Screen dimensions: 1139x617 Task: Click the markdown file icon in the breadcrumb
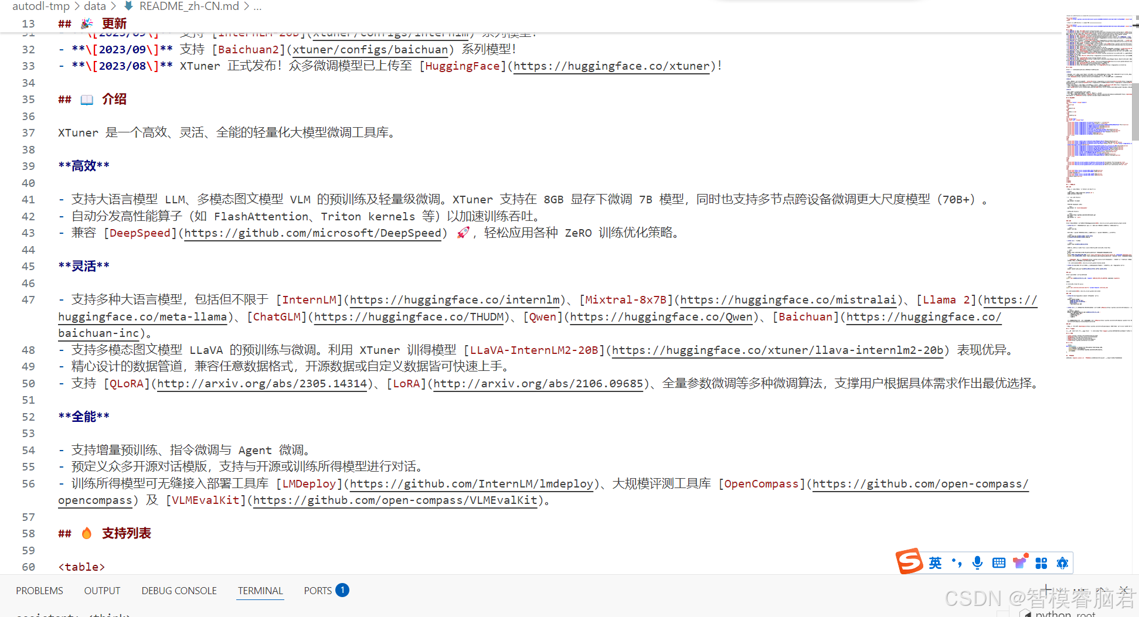tap(128, 6)
